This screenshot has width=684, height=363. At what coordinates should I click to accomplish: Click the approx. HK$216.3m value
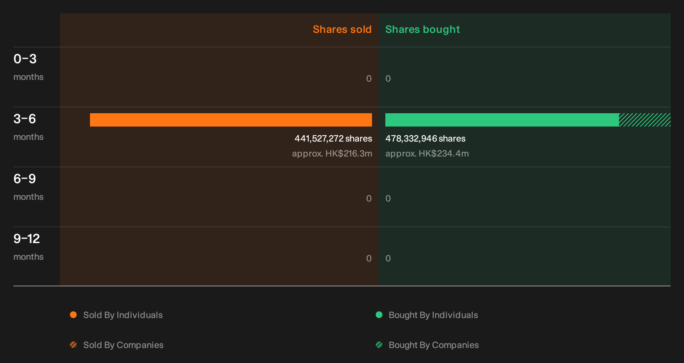click(332, 154)
